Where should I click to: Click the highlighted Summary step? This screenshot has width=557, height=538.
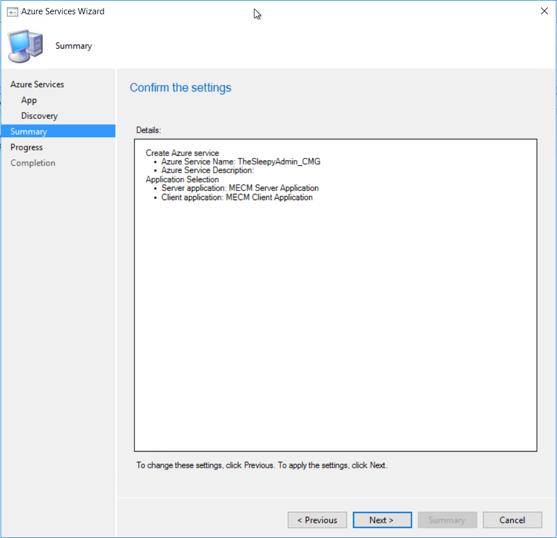pos(29,131)
